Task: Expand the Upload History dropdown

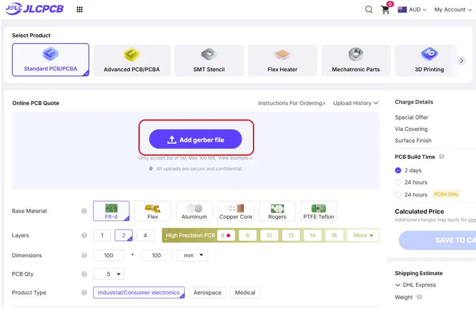Action: (x=355, y=103)
